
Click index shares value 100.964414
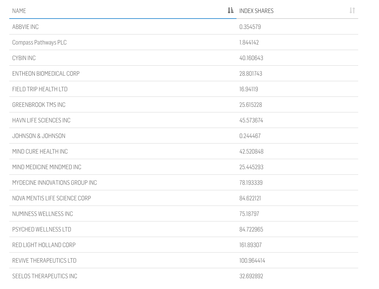point(252,261)
